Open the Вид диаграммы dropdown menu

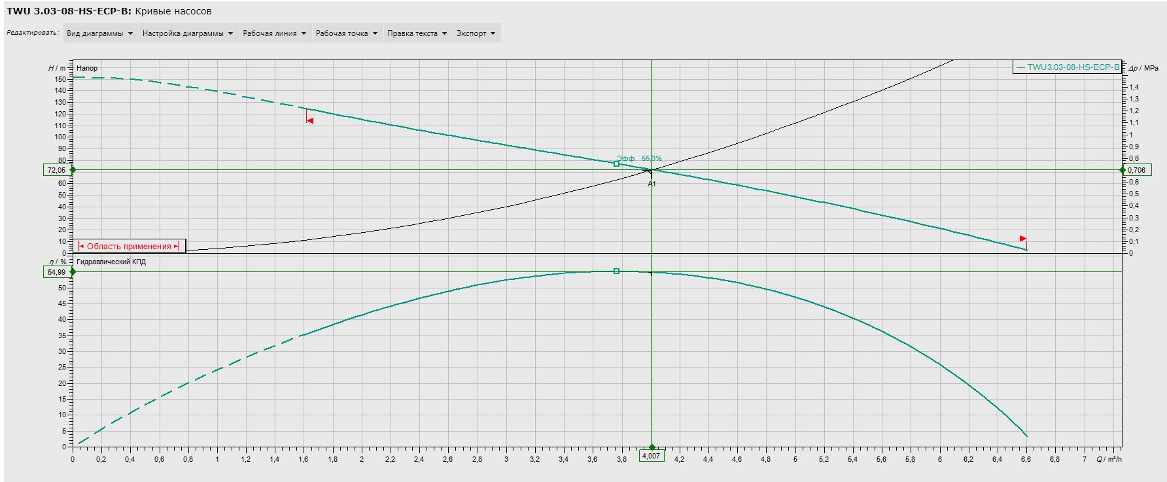point(100,33)
